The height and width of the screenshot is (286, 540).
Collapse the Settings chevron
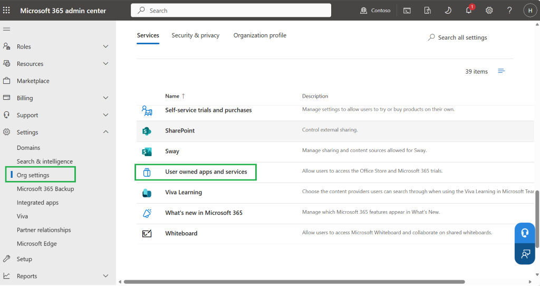click(105, 132)
